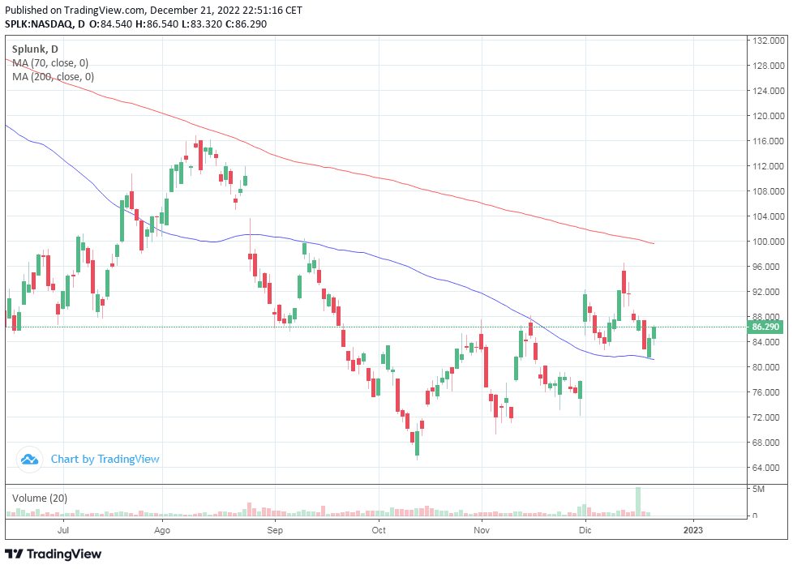Screen dimensions: 793x569
Task: Click the Volume (20) indicator label
Action: [40, 498]
